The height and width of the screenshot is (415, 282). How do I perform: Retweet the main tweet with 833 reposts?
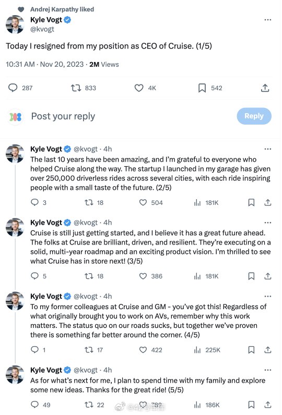click(76, 88)
